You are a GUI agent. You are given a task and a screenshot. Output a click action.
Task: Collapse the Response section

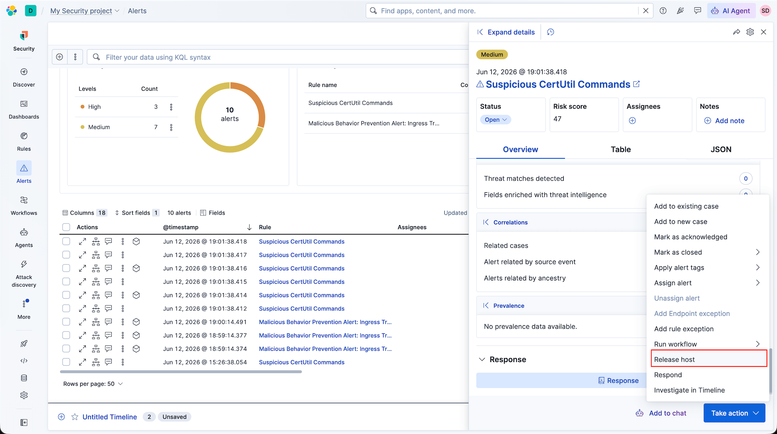click(x=482, y=360)
